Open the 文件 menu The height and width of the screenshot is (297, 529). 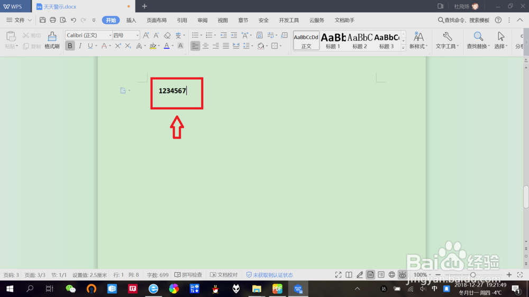[19, 20]
